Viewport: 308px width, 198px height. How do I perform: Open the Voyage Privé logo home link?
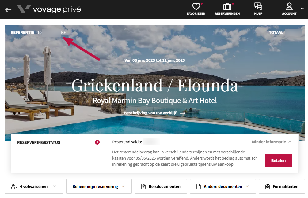point(49,9)
